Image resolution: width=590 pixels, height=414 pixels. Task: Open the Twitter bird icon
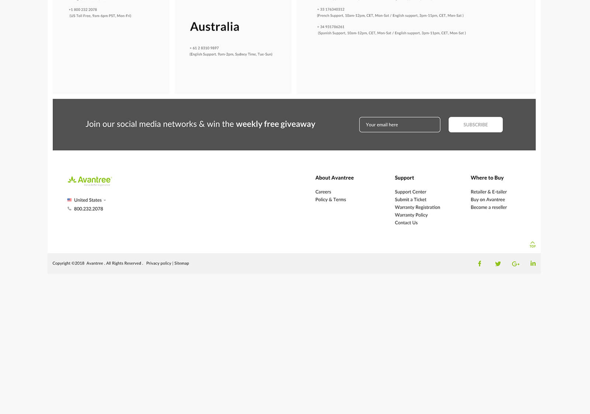[498, 263]
